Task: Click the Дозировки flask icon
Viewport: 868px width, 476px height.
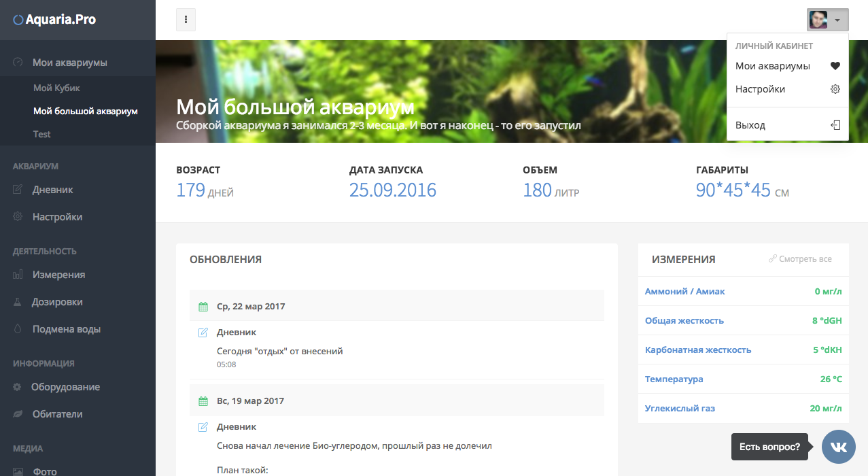Action: (18, 302)
